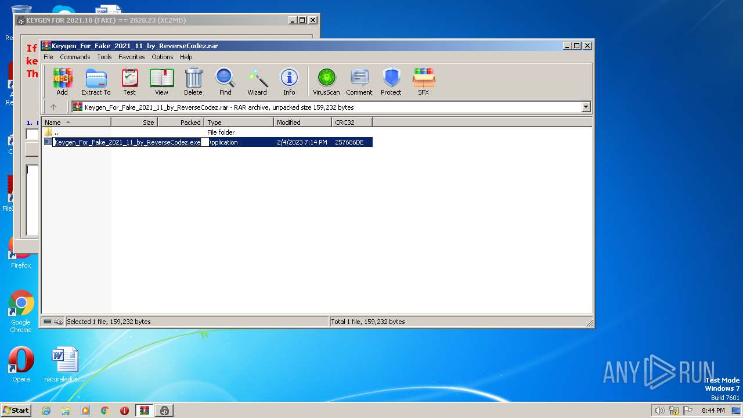This screenshot has height=418, width=743.
Task: Click the Protect shield icon
Action: (391, 81)
